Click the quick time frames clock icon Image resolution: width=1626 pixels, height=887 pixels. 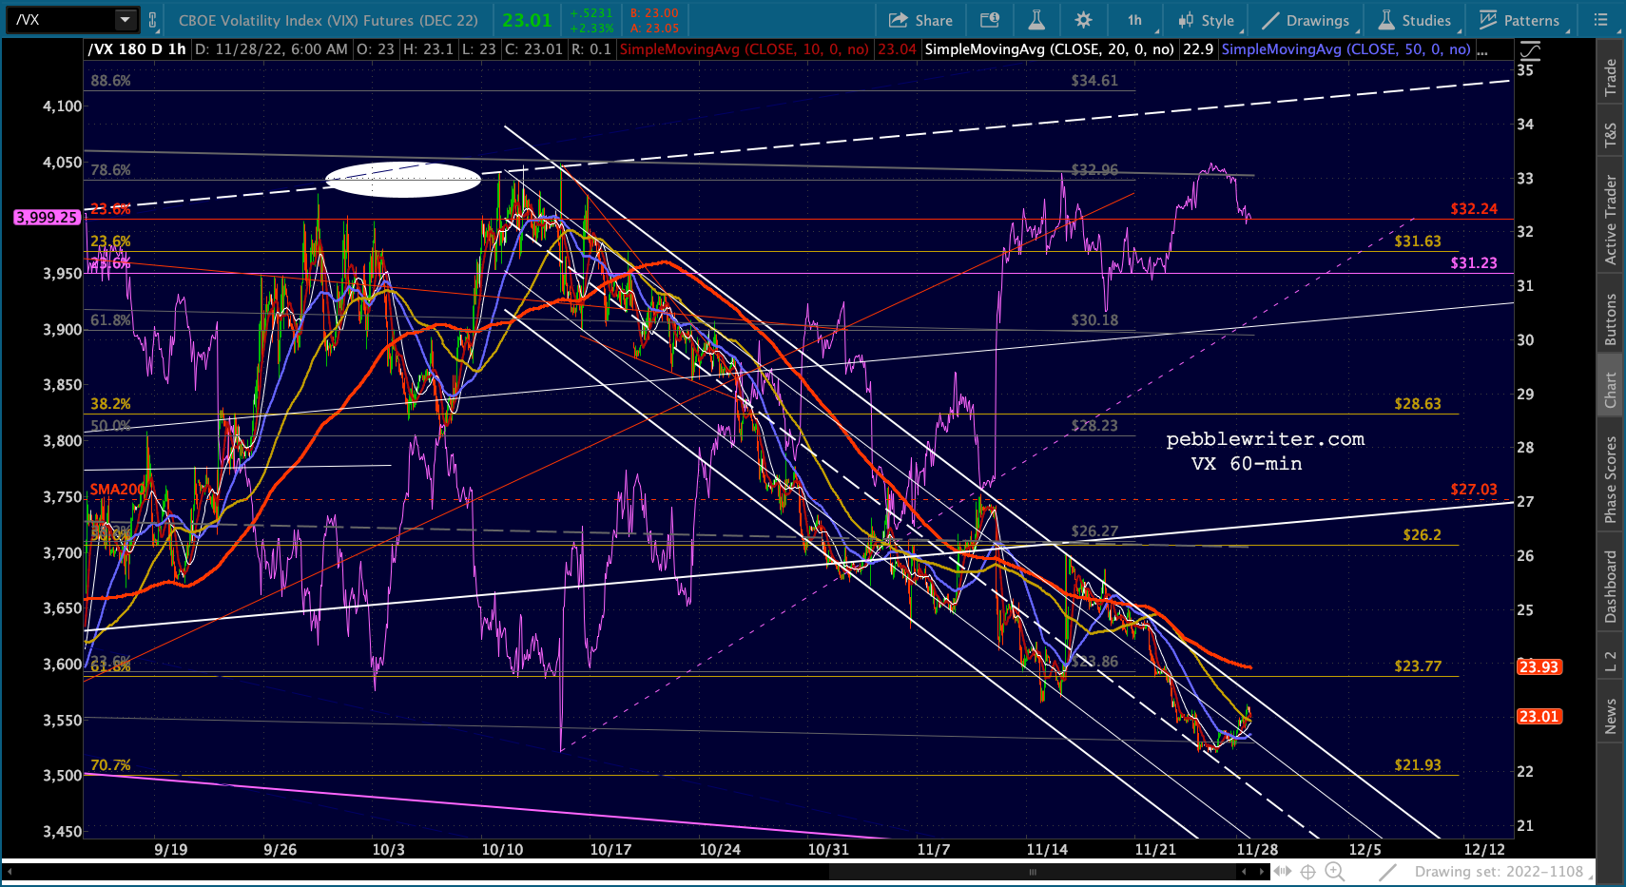[x=990, y=20]
